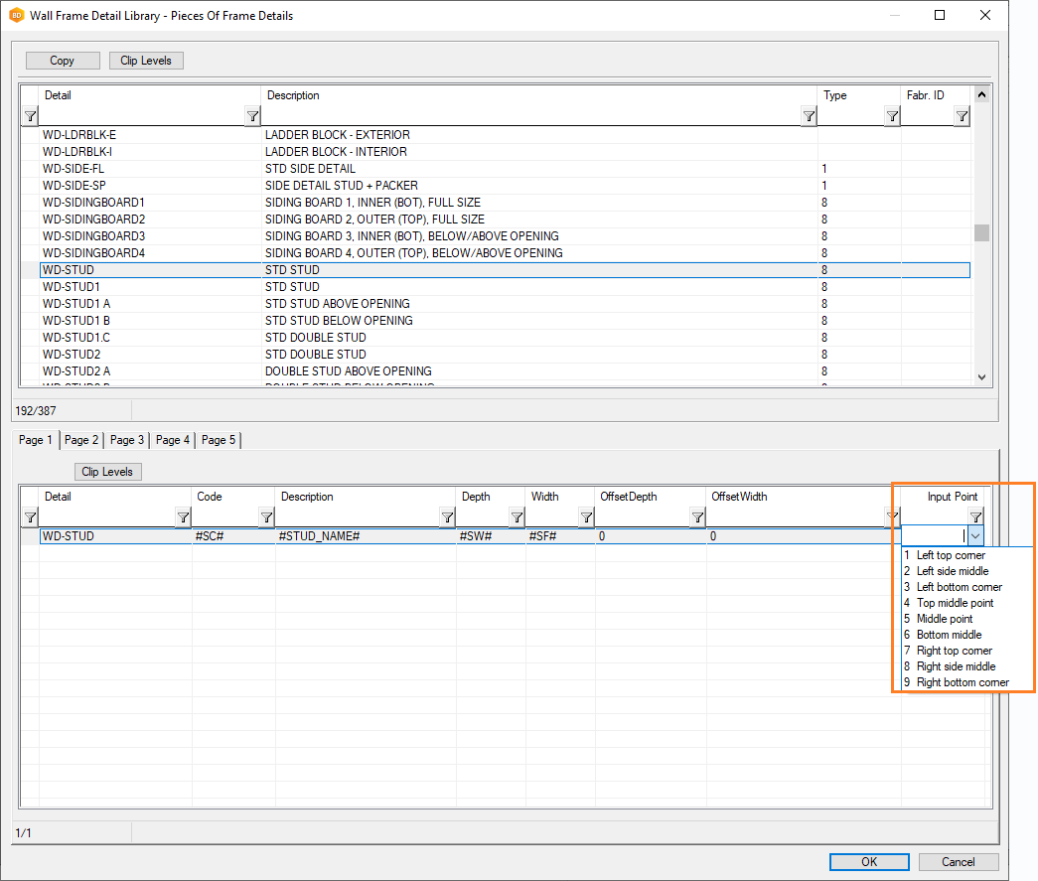The height and width of the screenshot is (881, 1038).
Task: Confirm with the OK button
Action: (869, 862)
